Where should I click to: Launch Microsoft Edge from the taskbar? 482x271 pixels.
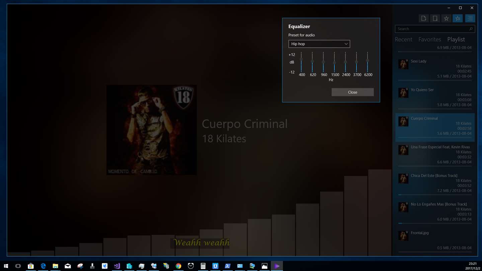click(x=43, y=266)
